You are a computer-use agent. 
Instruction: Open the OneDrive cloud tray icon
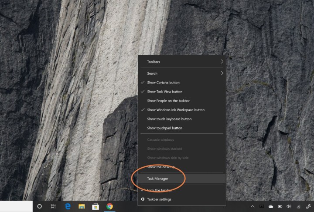tap(271, 206)
